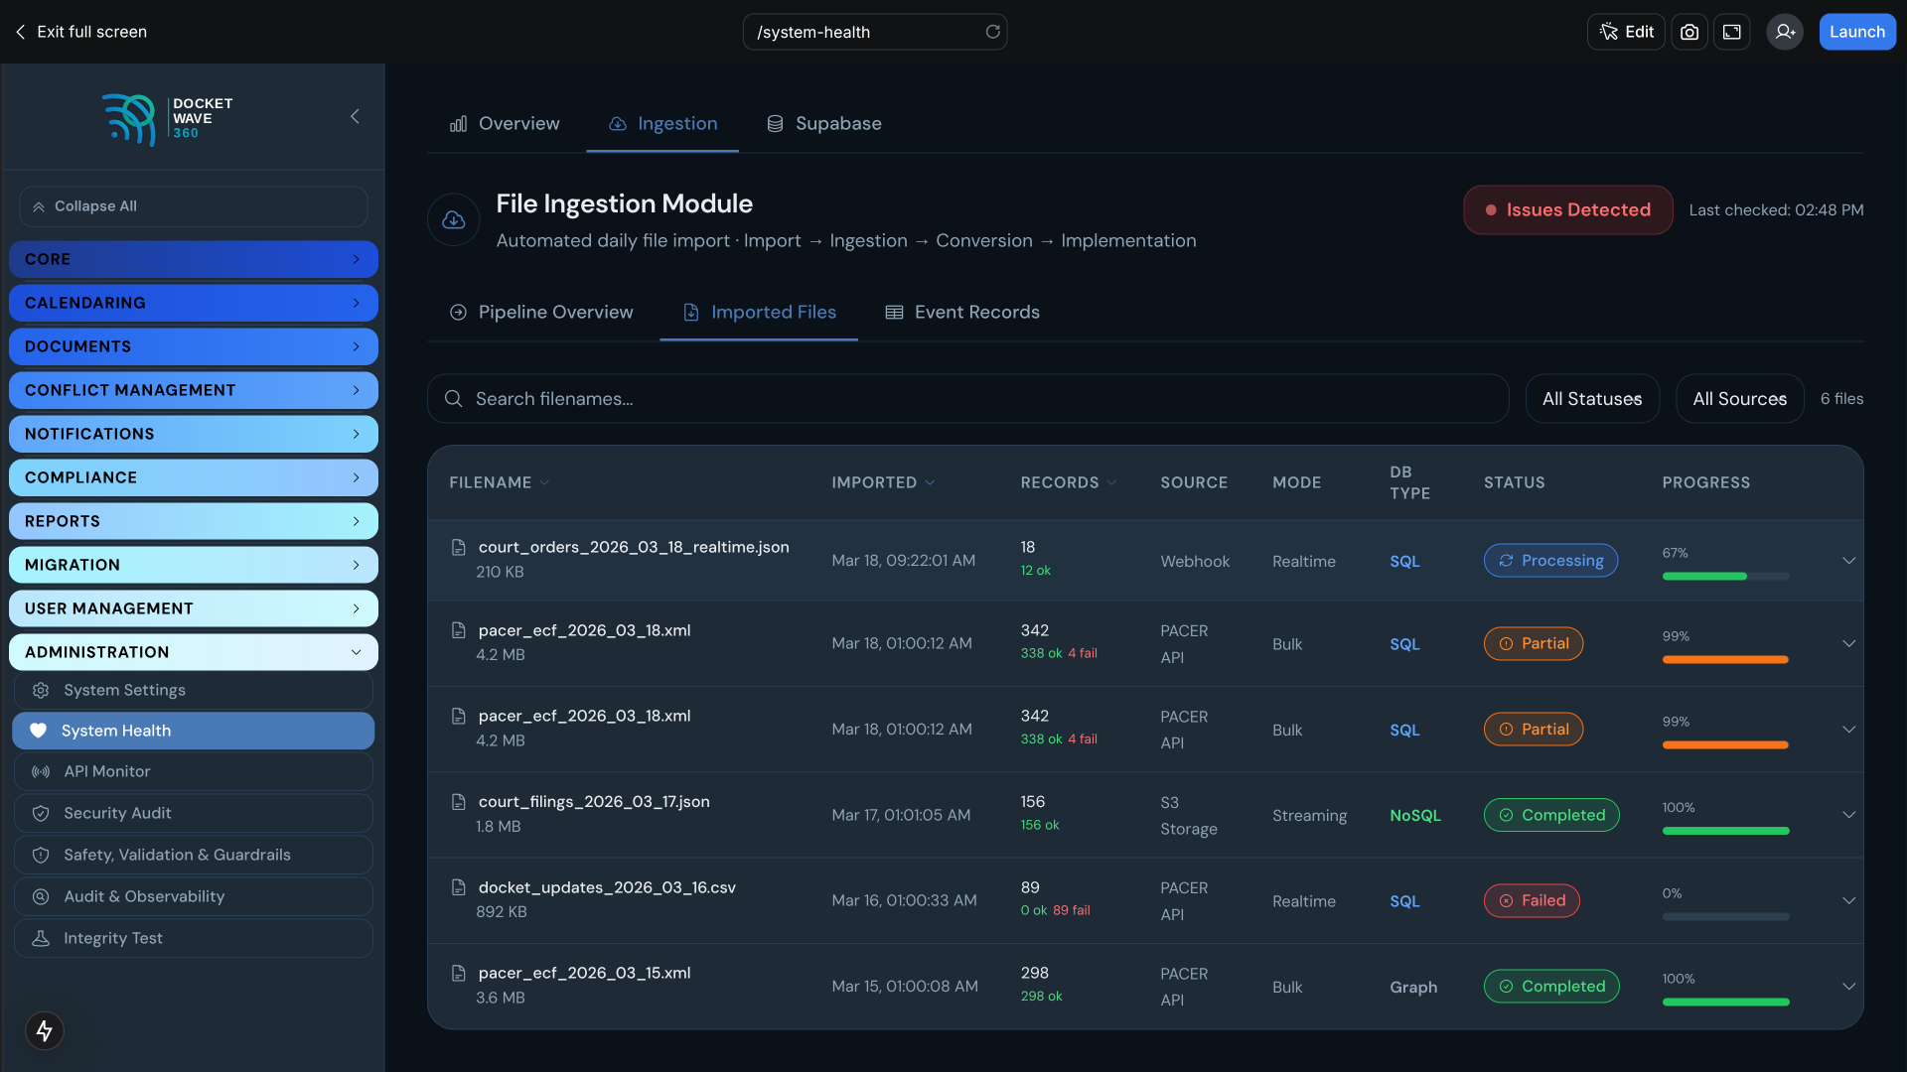Image resolution: width=1907 pixels, height=1072 pixels.
Task: Click the Collapse All button
Action: pyautogui.click(x=194, y=206)
